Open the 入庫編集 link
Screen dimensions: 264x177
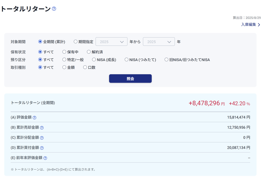[248, 25]
